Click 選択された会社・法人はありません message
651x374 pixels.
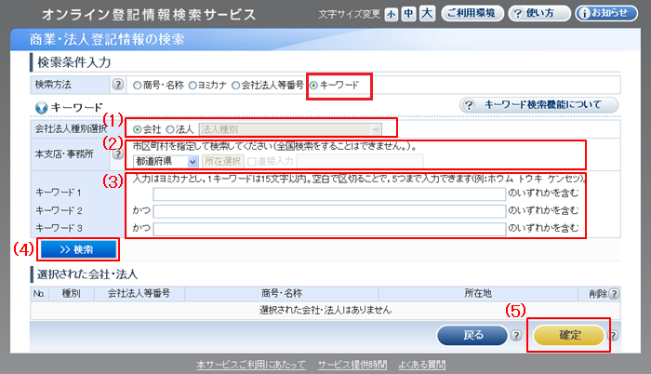click(325, 310)
